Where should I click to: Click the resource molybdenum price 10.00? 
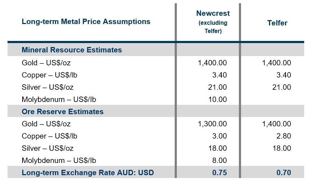217,99
